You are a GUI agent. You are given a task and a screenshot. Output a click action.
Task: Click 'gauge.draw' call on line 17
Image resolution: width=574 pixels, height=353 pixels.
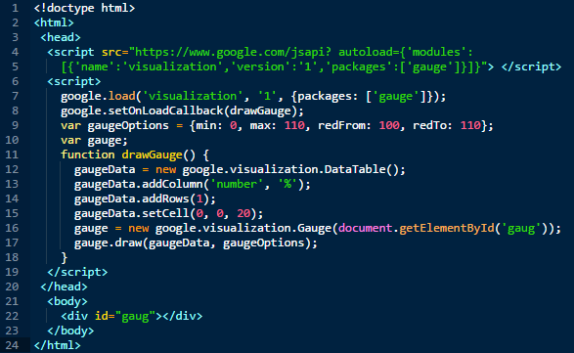108,243
